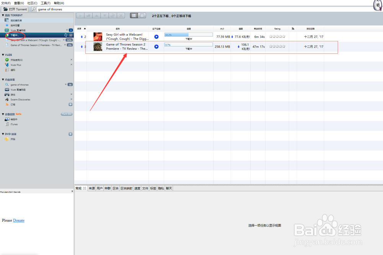The width and height of the screenshot is (383, 255).
Task: Switch to the 区块映射 tab
Action: click(126, 188)
